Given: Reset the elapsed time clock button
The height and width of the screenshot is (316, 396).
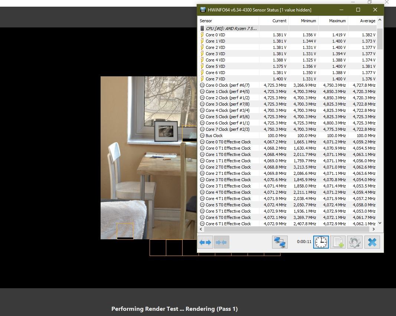Looking at the screenshot, I should pos(321,242).
